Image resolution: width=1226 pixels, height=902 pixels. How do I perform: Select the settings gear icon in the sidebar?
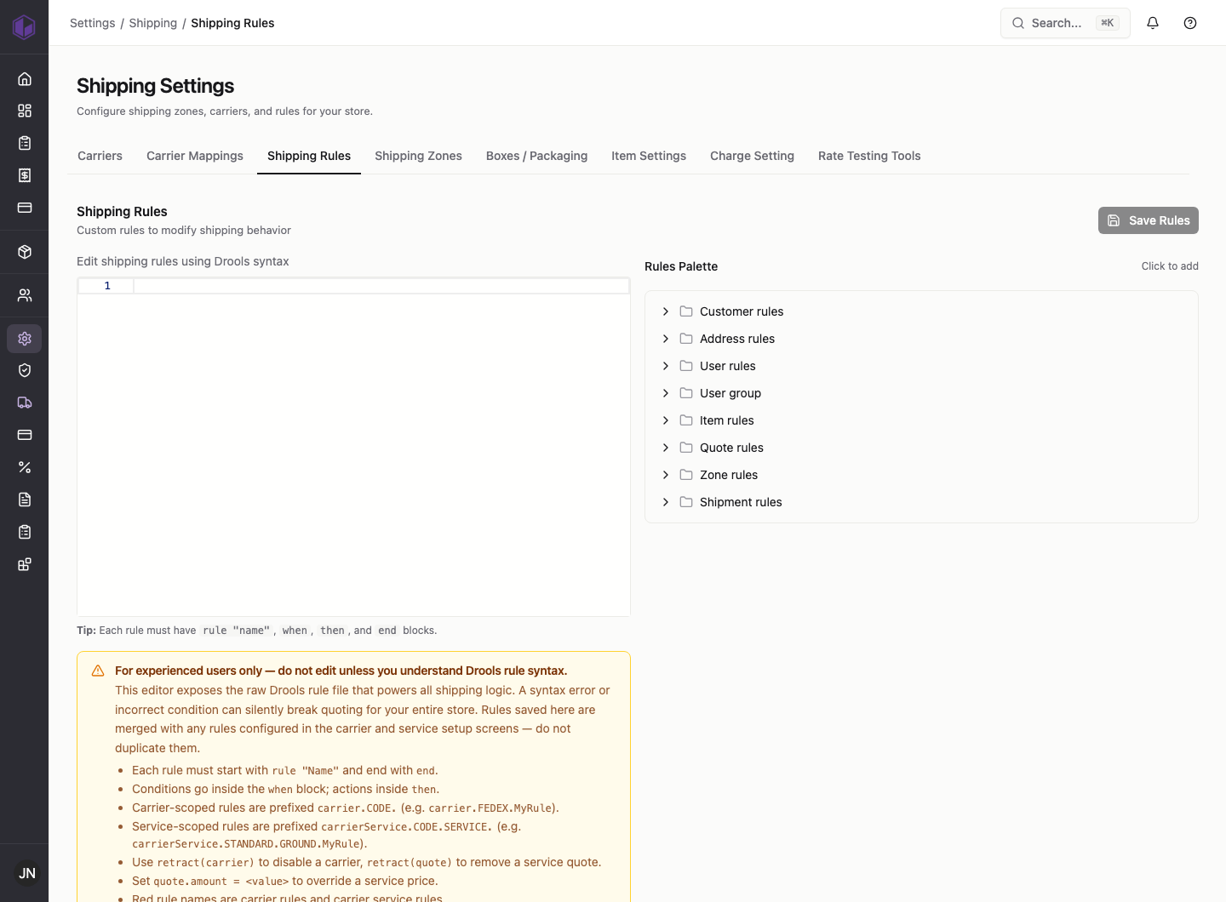25,339
